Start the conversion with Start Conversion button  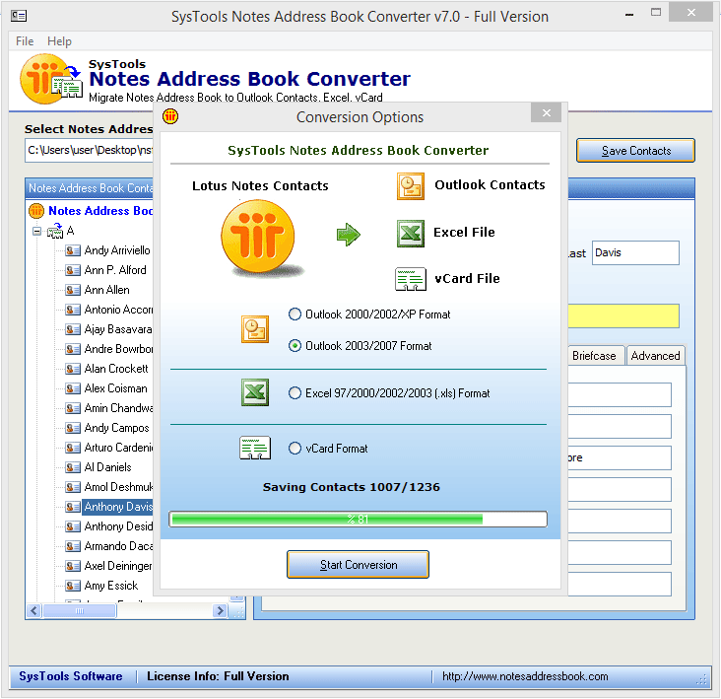click(358, 565)
